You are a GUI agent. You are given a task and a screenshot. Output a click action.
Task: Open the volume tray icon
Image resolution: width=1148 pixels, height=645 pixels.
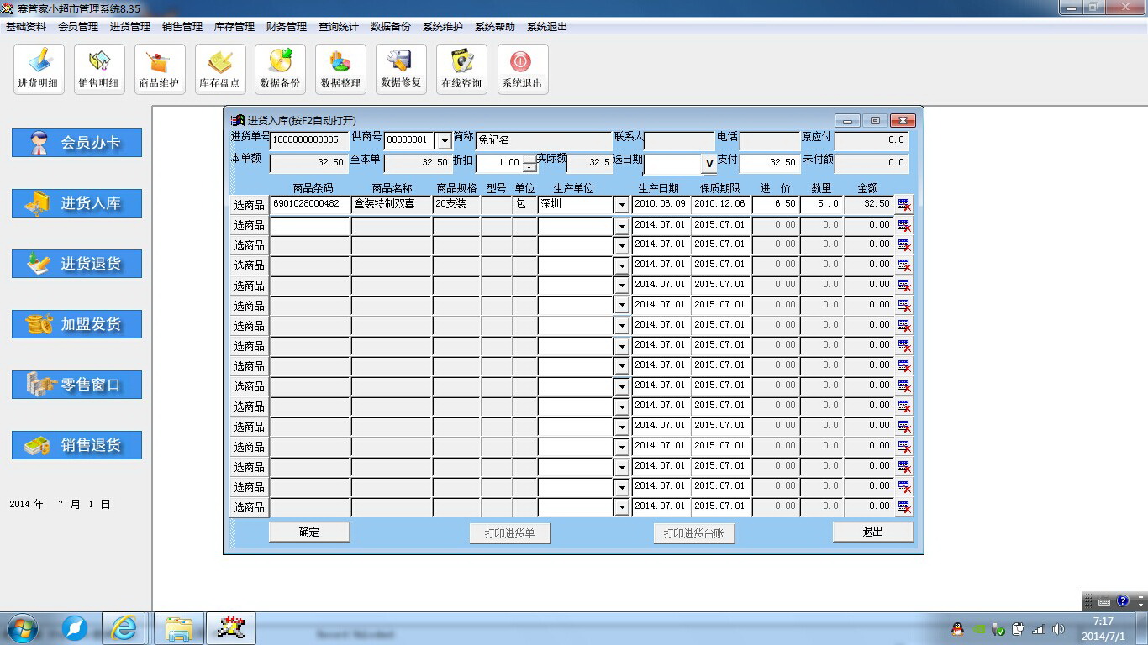[1058, 629]
